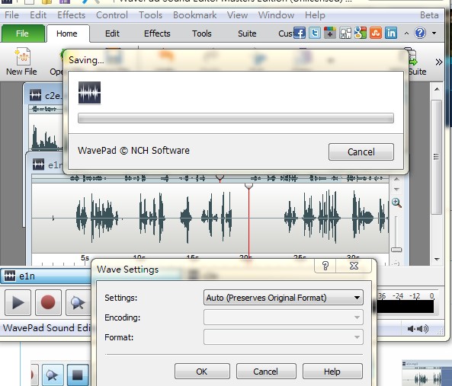The height and width of the screenshot is (386, 452).
Task: Click the StumbleUpon share icon
Action: click(x=375, y=33)
